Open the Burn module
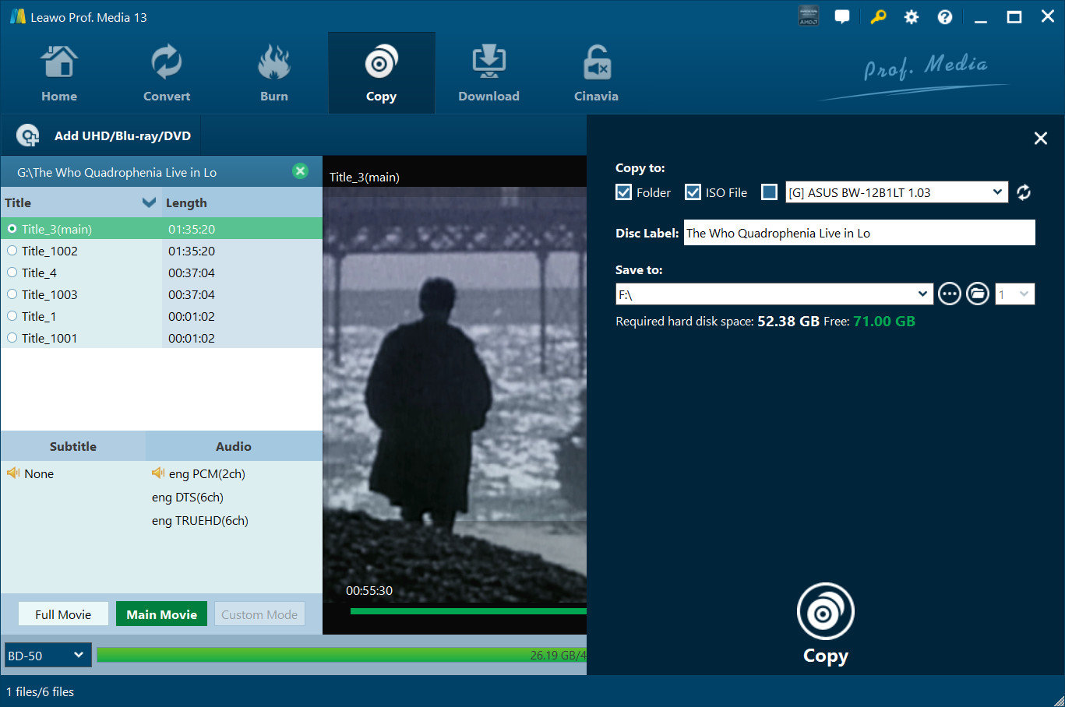 click(274, 73)
